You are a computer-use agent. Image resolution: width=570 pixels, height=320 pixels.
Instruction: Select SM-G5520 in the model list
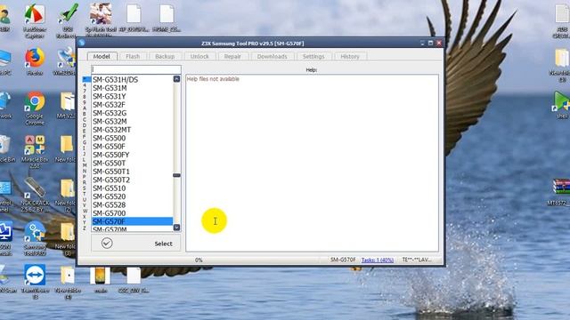pyautogui.click(x=133, y=196)
